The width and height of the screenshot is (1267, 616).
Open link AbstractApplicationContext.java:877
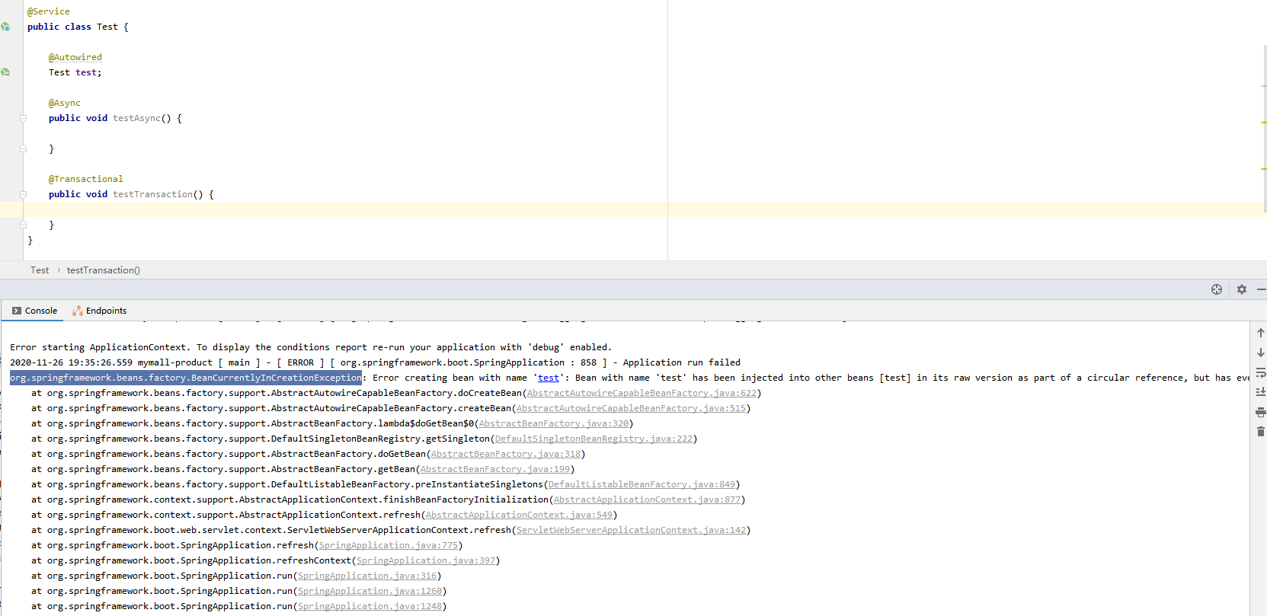(648, 500)
